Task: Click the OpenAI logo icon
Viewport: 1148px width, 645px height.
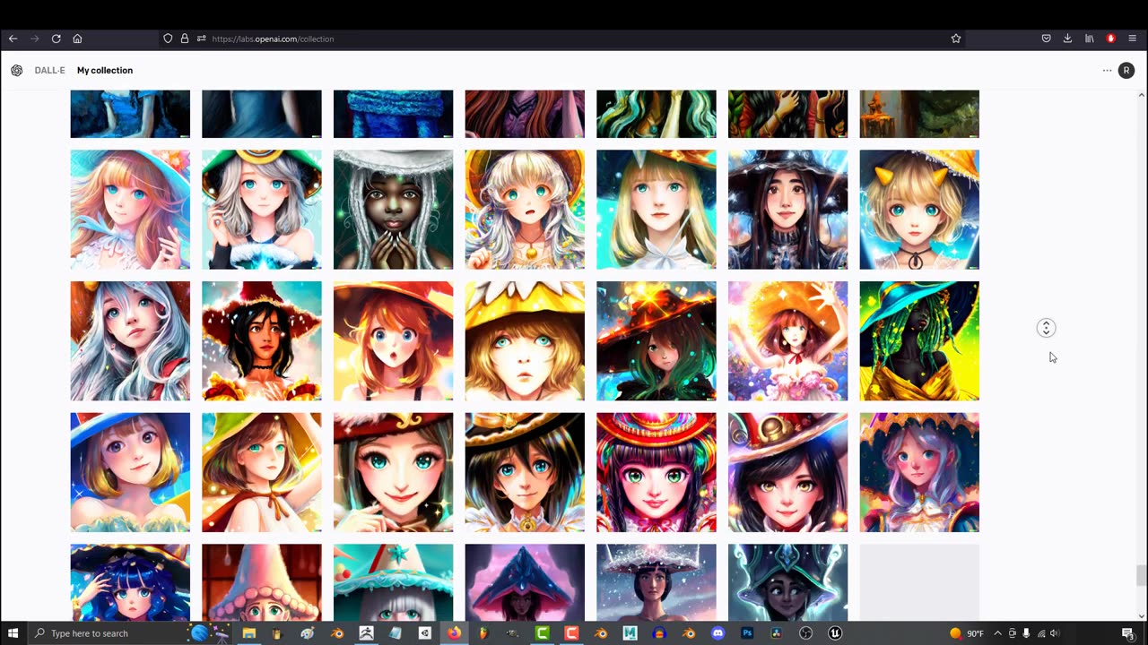Action: (x=16, y=70)
